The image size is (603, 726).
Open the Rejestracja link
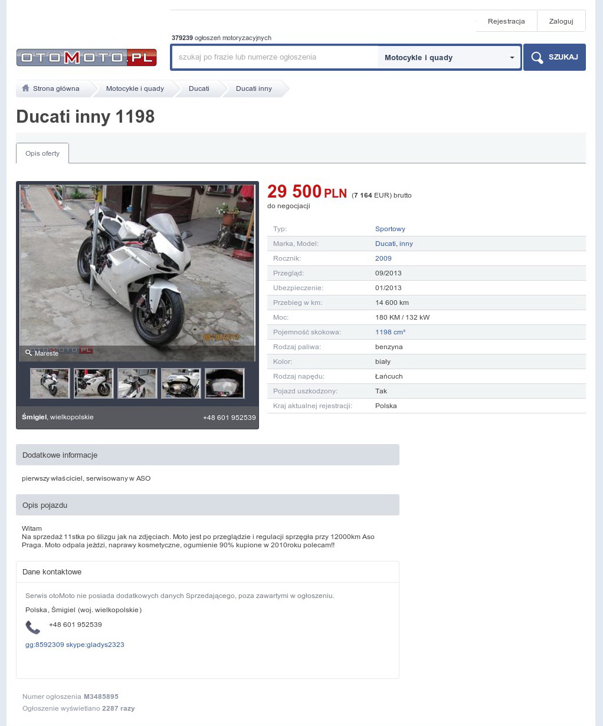click(x=506, y=21)
